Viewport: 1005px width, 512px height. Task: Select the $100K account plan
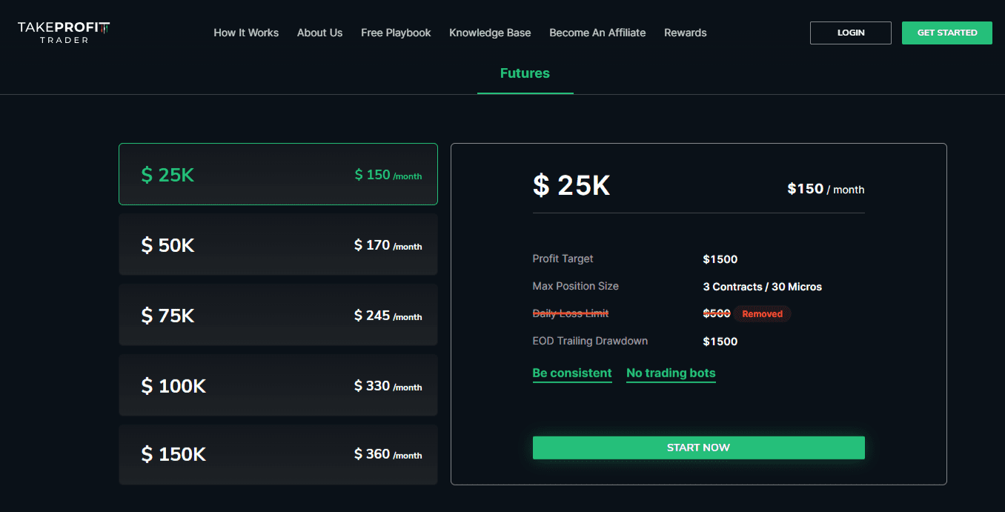pos(278,385)
